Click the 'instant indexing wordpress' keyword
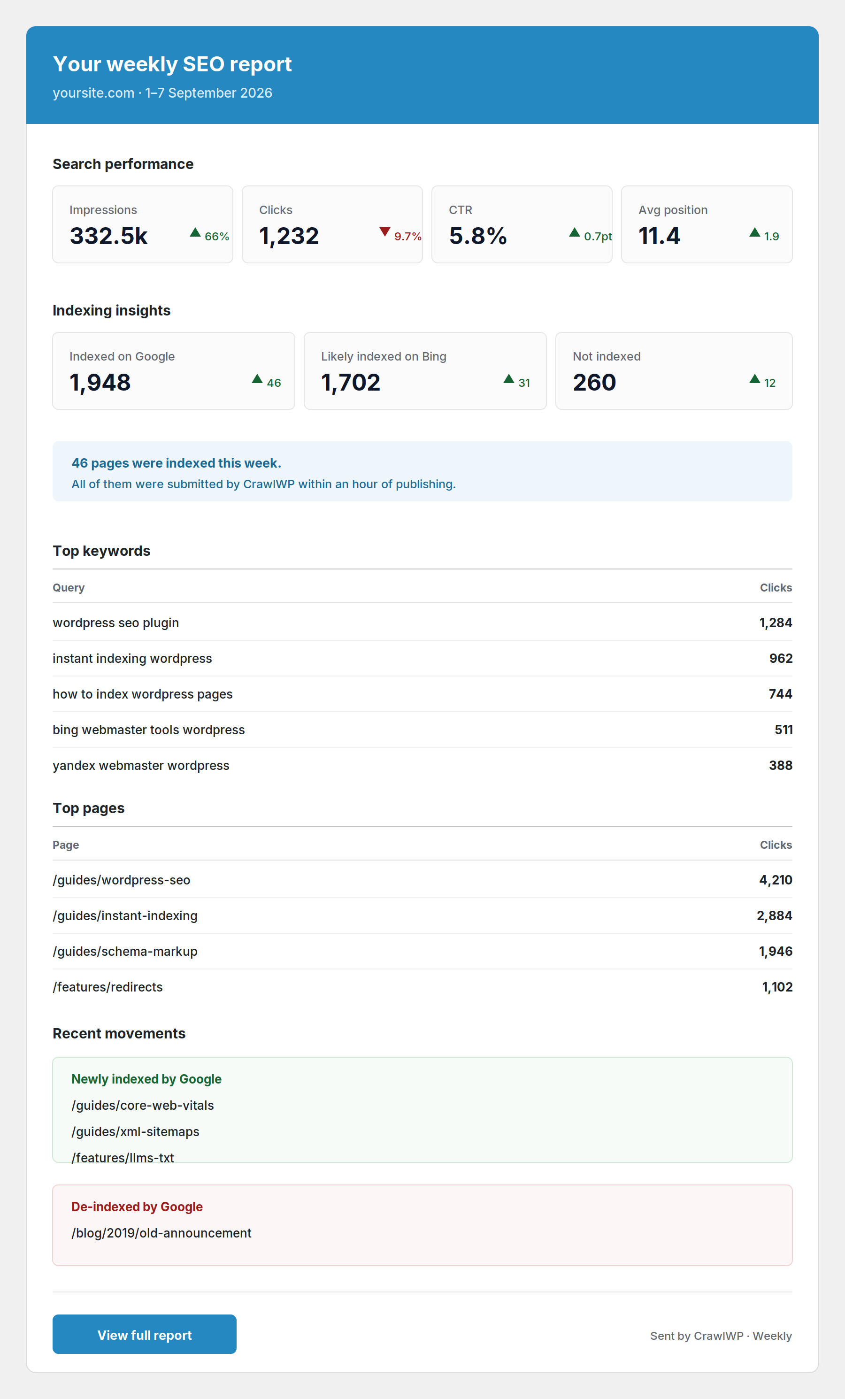Image resolution: width=845 pixels, height=1399 pixels. tap(132, 659)
